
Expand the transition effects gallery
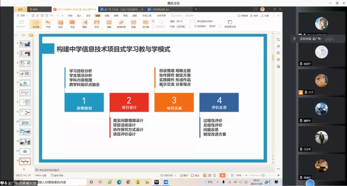pos(153,27)
